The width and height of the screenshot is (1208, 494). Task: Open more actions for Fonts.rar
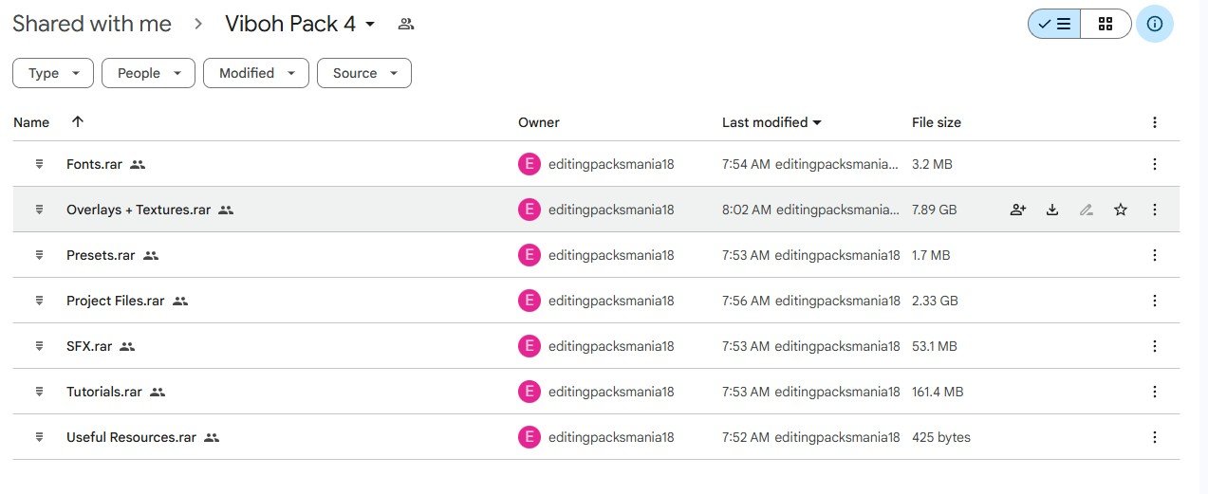tap(1155, 164)
